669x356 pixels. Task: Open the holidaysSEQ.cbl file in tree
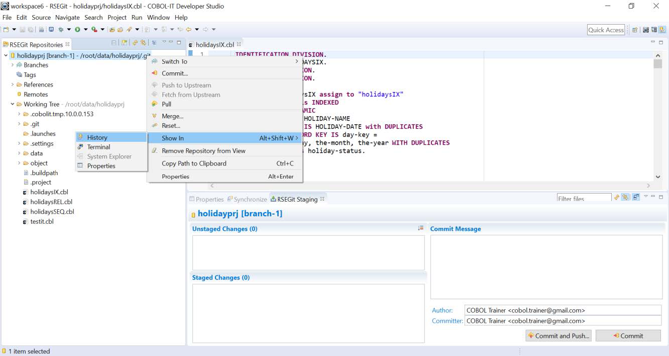pos(52,212)
